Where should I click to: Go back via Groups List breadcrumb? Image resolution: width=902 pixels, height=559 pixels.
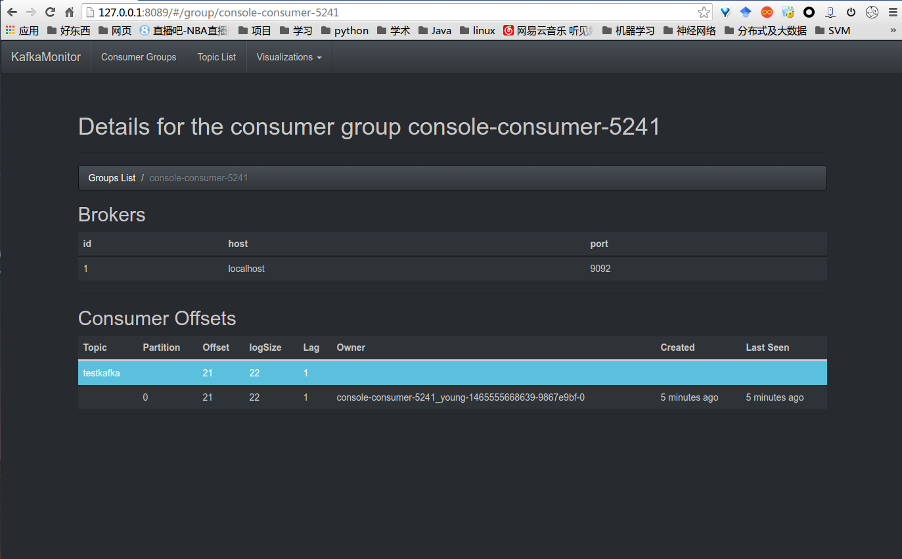pos(112,178)
